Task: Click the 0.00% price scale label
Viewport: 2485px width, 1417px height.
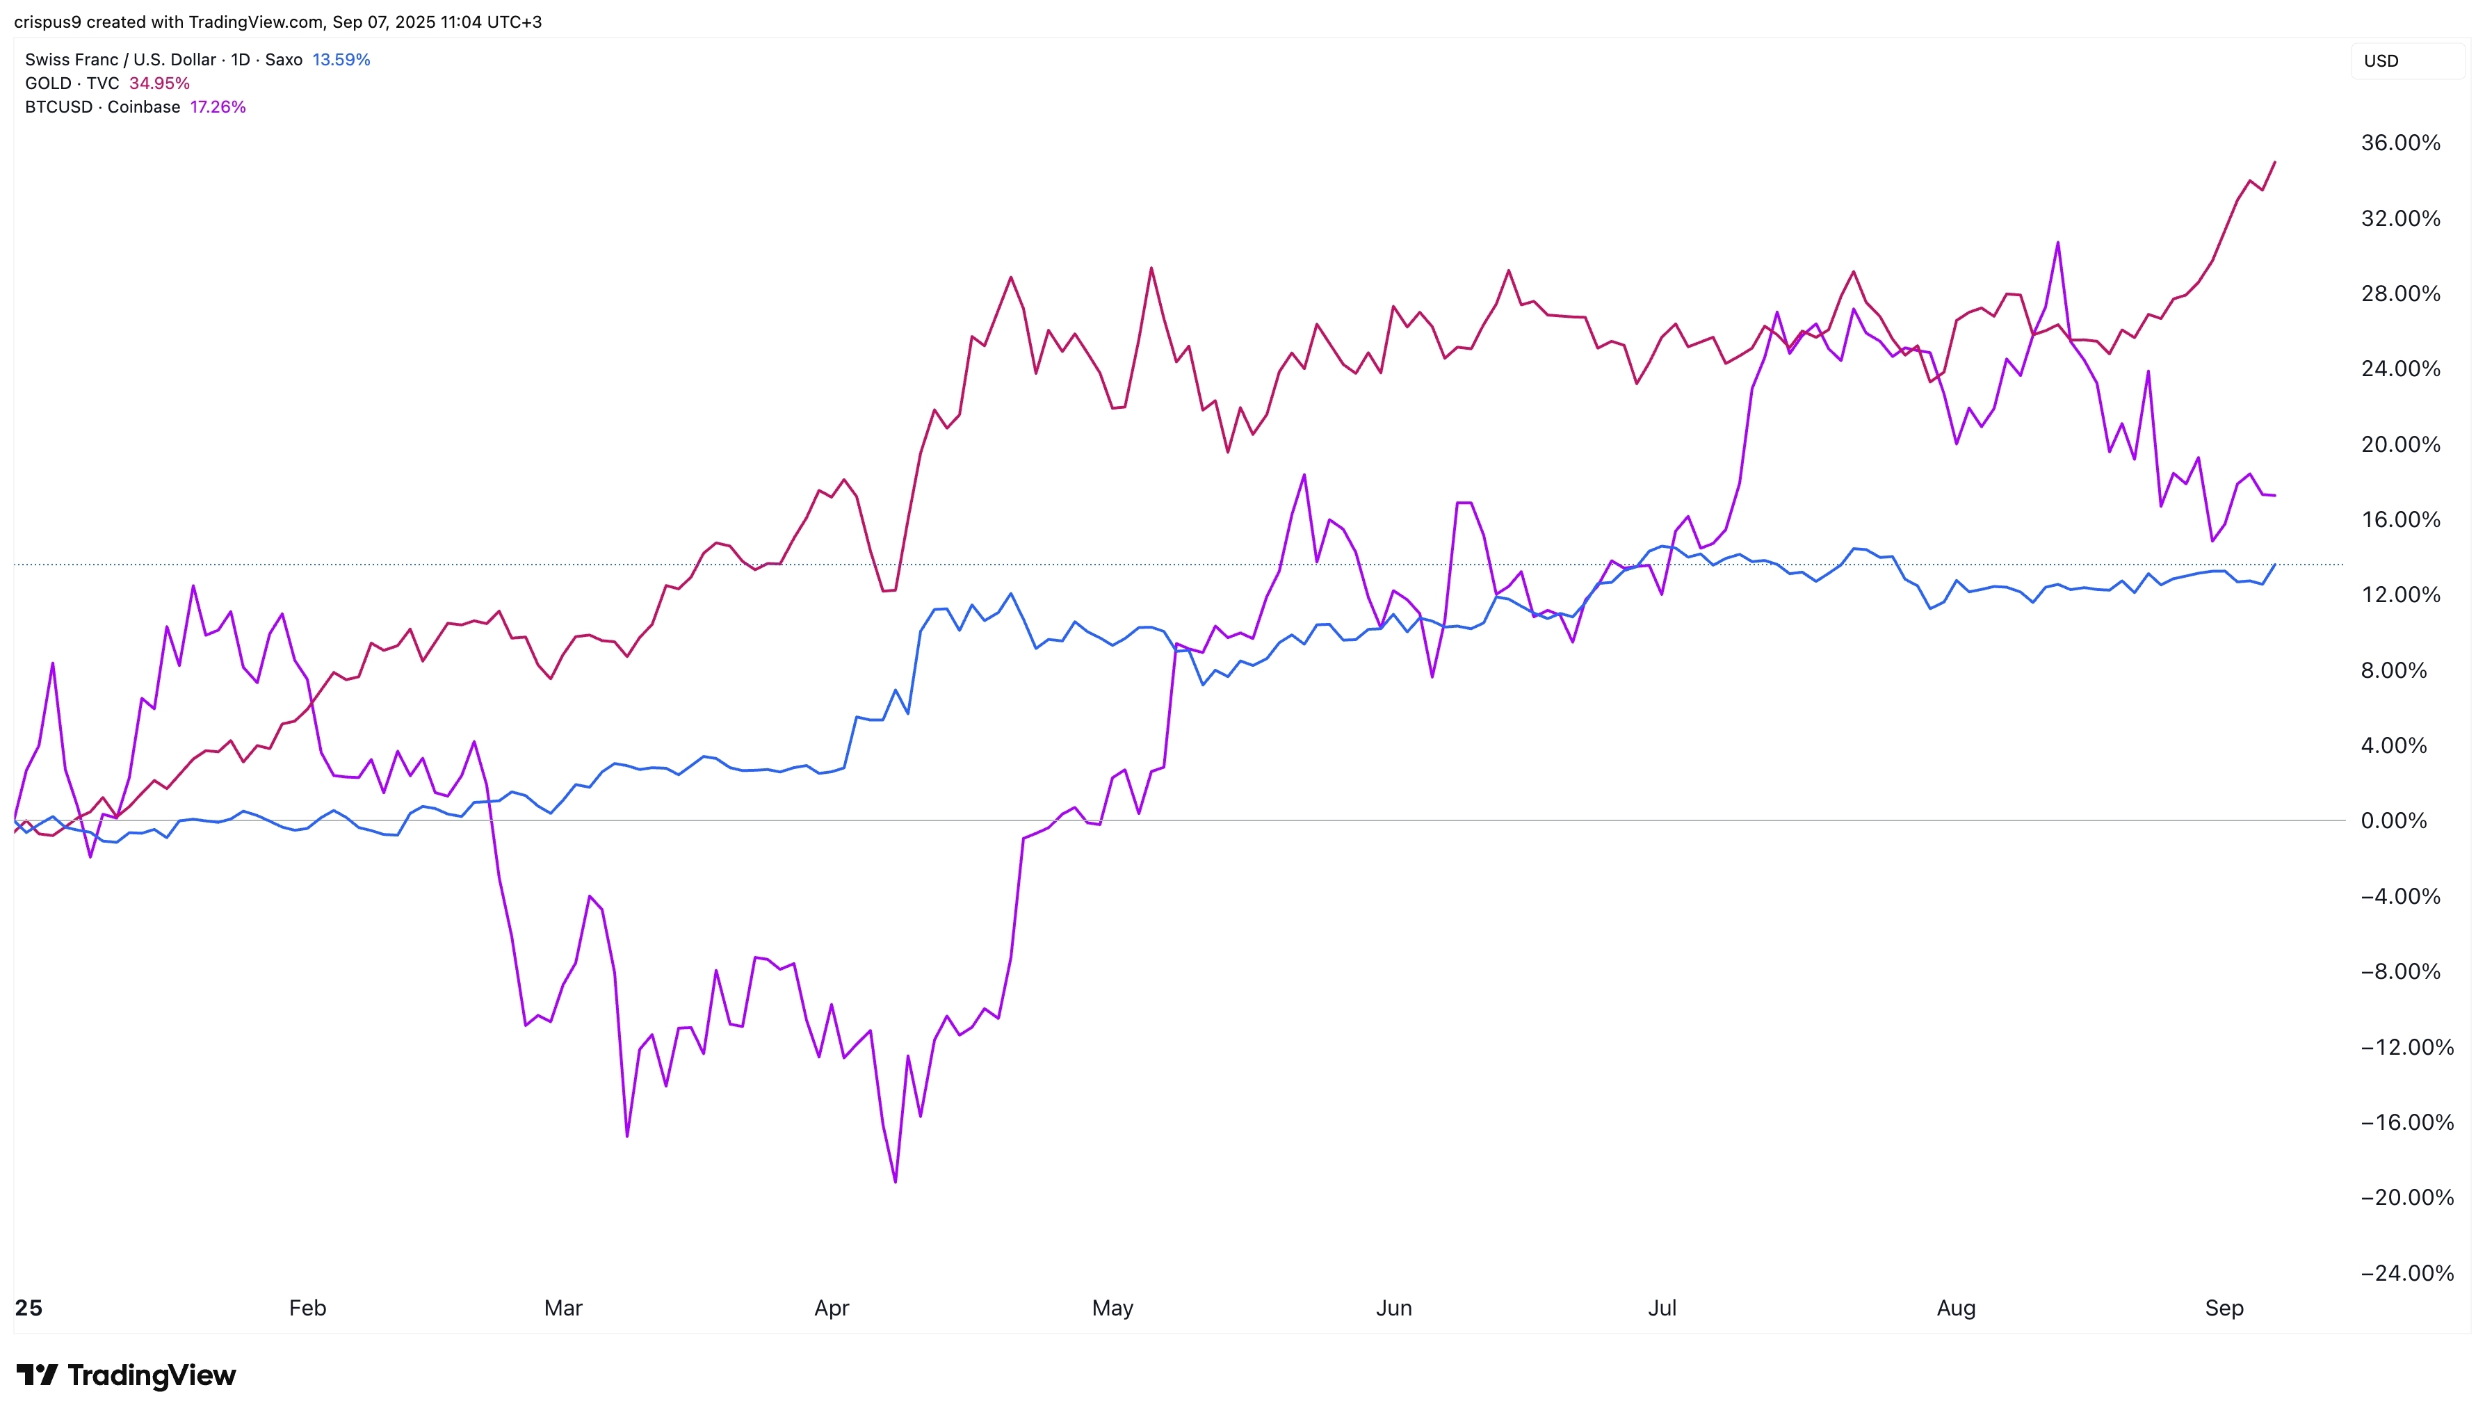Action: pos(2393,820)
